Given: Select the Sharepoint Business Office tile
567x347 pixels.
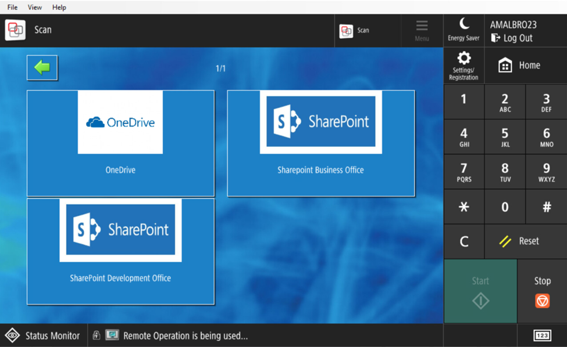Looking at the screenshot, I should [x=321, y=143].
